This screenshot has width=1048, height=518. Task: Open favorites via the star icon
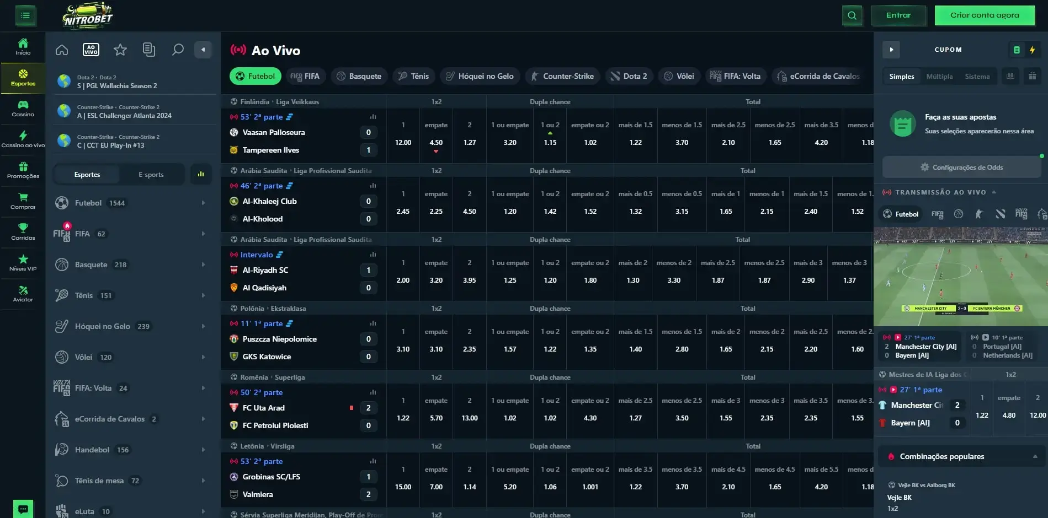point(120,50)
